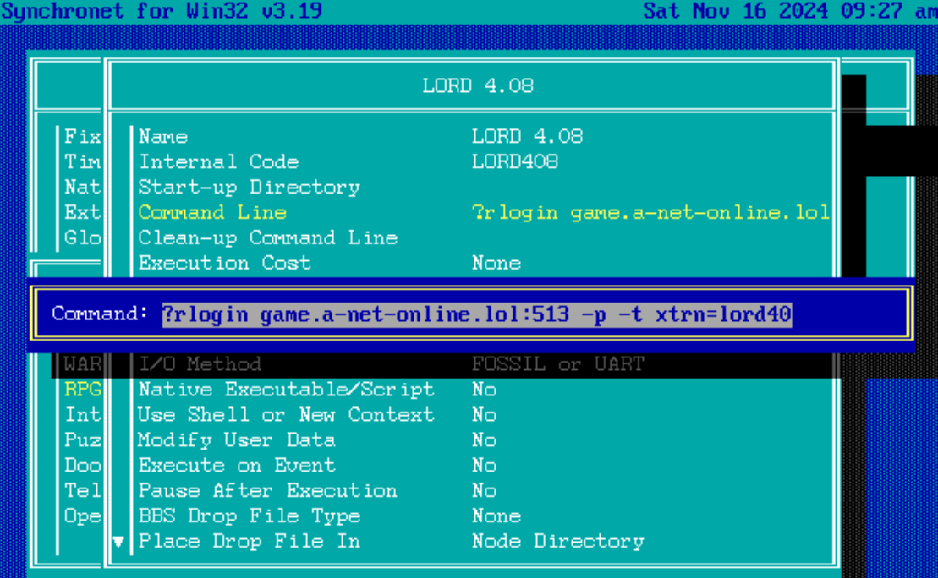Open the Execution Cost setting

click(x=224, y=264)
